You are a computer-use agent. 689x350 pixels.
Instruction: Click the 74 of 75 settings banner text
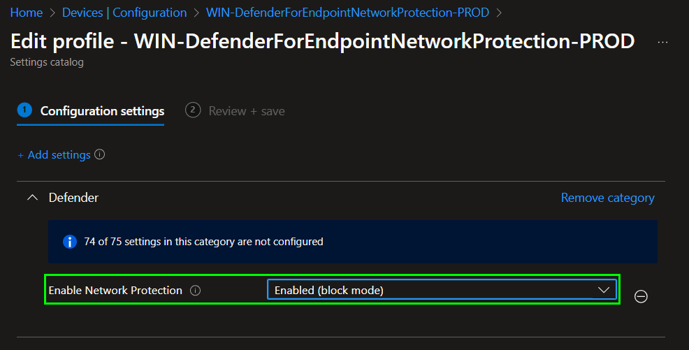(203, 242)
